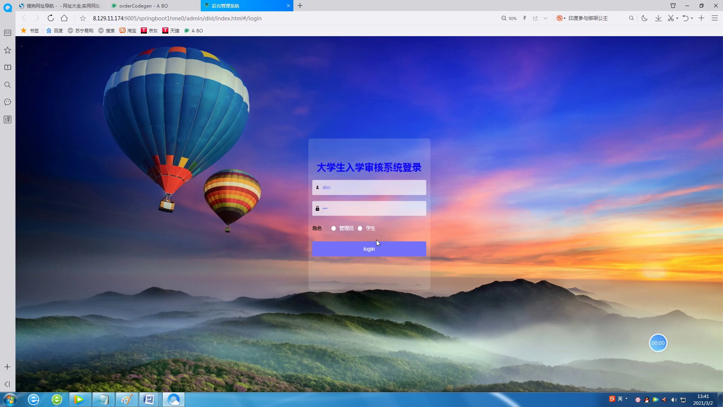Toggle night mode moon icon

pyautogui.click(x=644, y=18)
